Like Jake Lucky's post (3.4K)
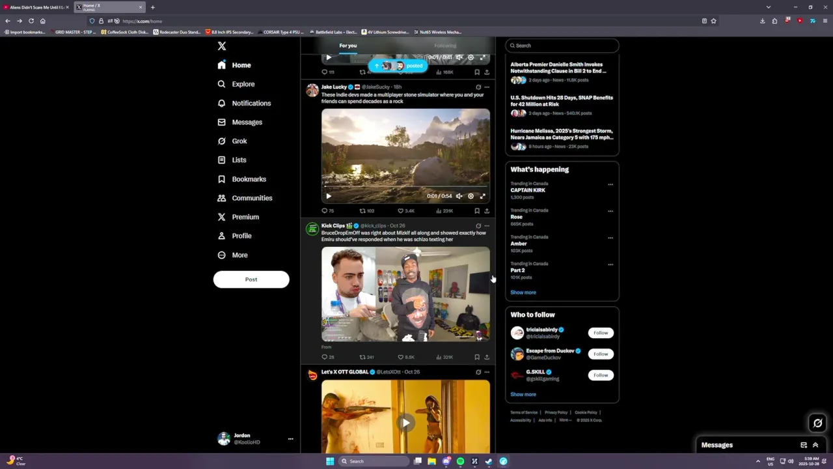This screenshot has height=469, width=833. click(x=405, y=211)
